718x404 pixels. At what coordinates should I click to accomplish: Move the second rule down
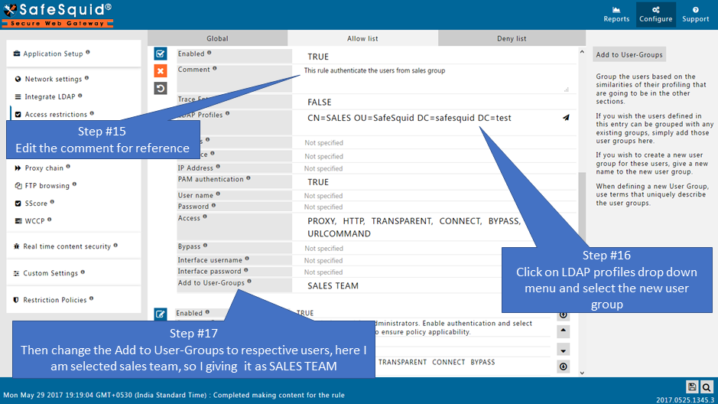(564, 350)
